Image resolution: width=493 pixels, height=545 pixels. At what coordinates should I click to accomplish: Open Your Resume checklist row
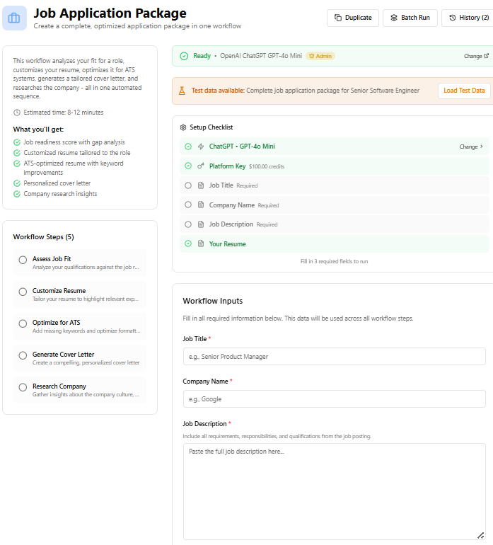335,244
